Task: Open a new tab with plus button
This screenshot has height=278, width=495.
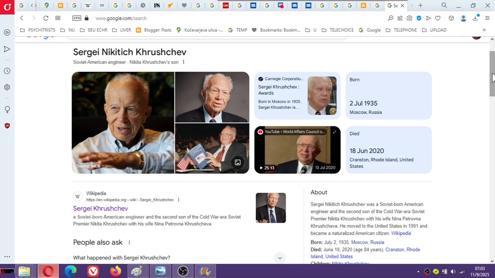Action: (420, 5)
